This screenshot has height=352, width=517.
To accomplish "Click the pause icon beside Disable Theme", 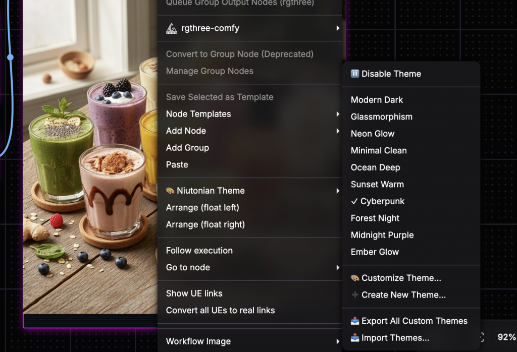I will 355,74.
